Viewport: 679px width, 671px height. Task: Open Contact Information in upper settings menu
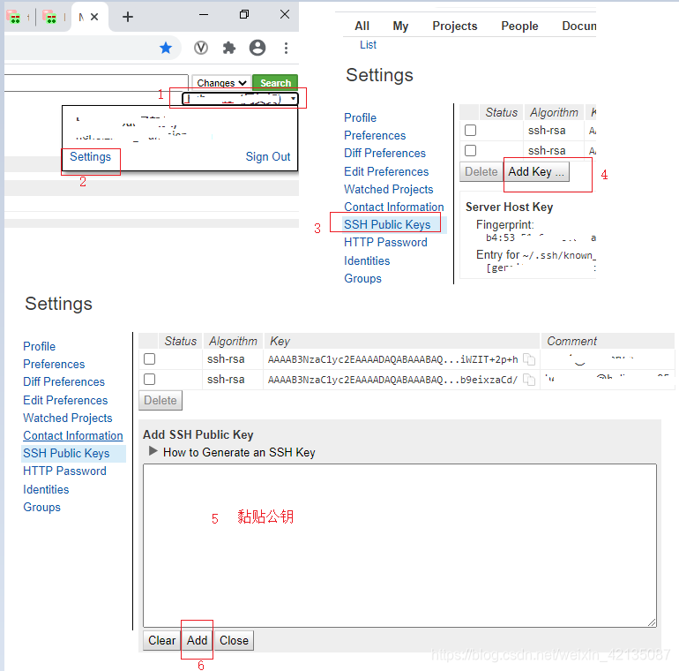(394, 207)
